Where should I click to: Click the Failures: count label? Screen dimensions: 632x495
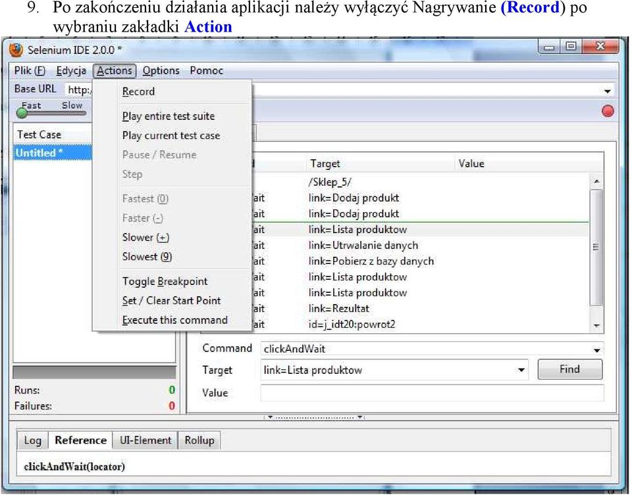point(33,406)
